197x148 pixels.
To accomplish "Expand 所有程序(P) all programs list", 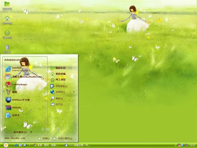I will pyautogui.click(x=22, y=132).
